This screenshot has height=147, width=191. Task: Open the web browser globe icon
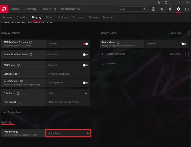tap(154, 9)
